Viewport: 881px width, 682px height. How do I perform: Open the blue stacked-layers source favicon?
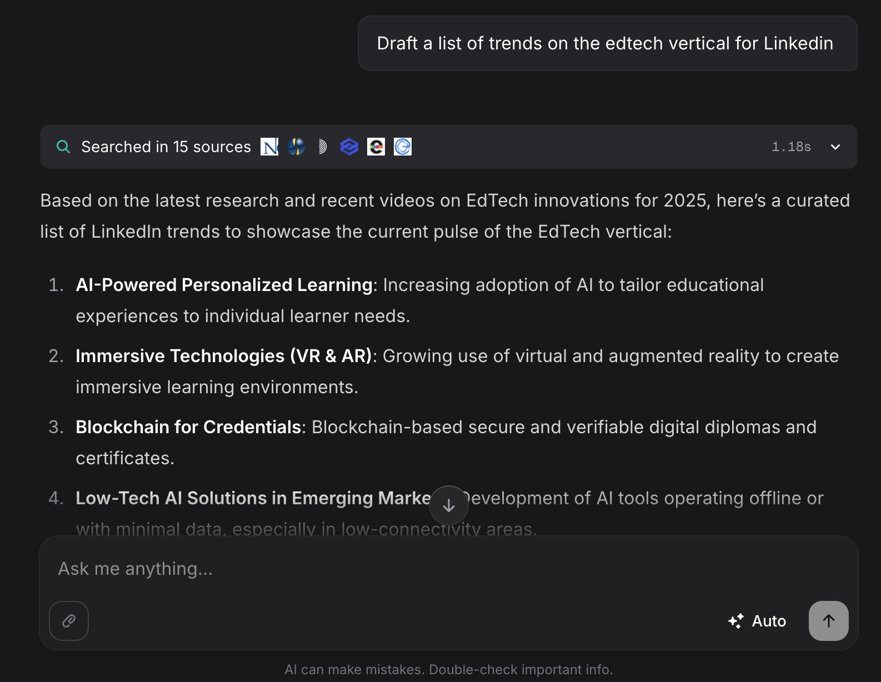coord(349,147)
